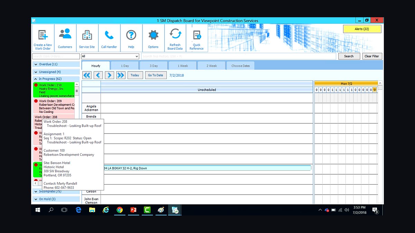Click Search Trip History field
This screenshot has width=415, height=233.
click(x=238, y=56)
